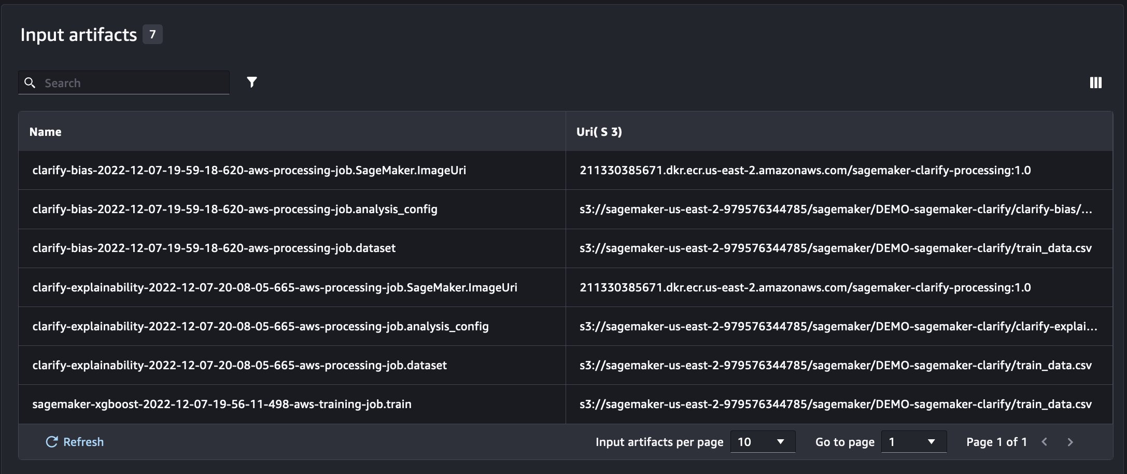The image size is (1127, 474).
Task: Select the clarify-explainability dataset row
Action: coord(240,365)
